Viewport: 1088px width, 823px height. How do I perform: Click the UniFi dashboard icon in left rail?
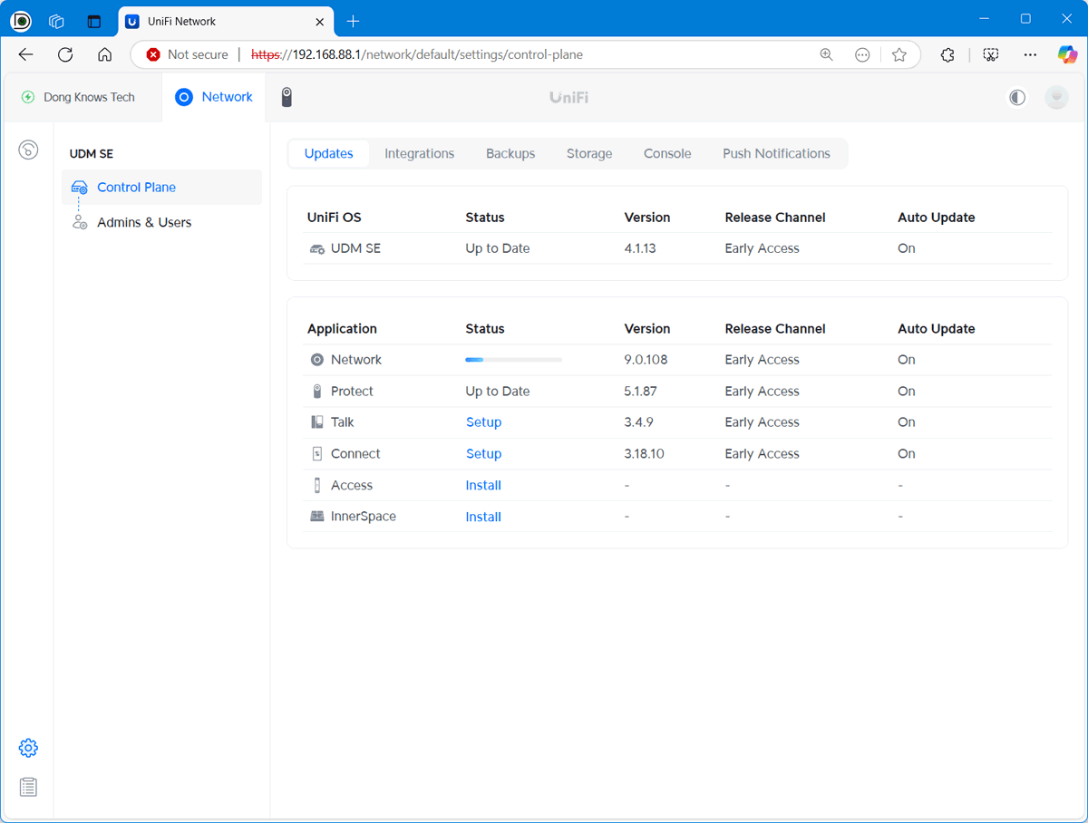[28, 150]
